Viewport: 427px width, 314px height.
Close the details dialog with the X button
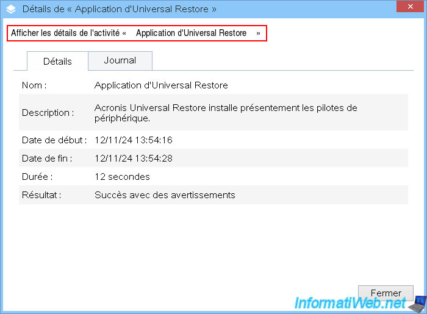tap(411, 6)
